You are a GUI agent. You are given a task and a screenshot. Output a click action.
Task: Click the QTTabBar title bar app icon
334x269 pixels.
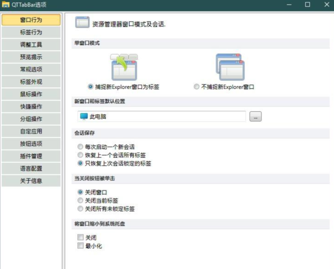click(6, 5)
